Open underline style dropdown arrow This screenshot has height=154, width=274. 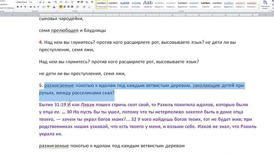(27, 7)
